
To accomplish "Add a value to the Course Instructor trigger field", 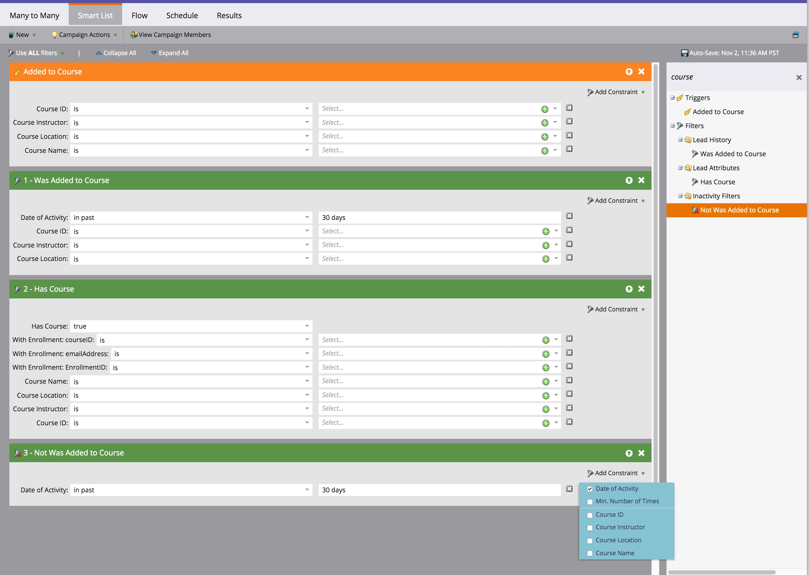I will point(545,122).
